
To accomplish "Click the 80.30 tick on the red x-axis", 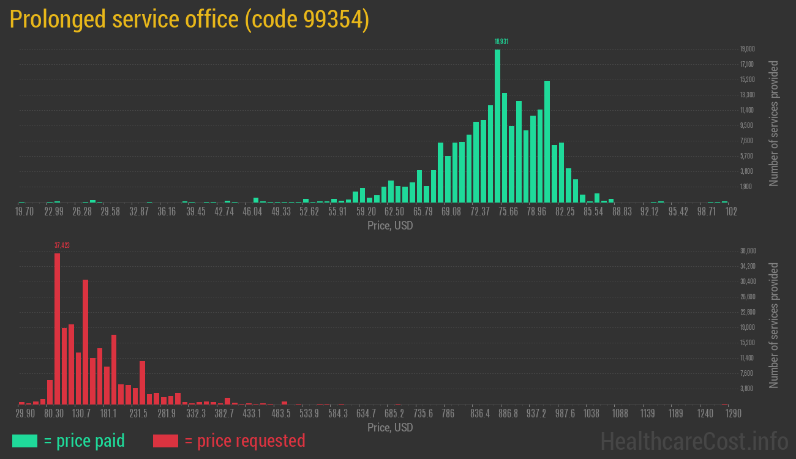I will 54,414.
